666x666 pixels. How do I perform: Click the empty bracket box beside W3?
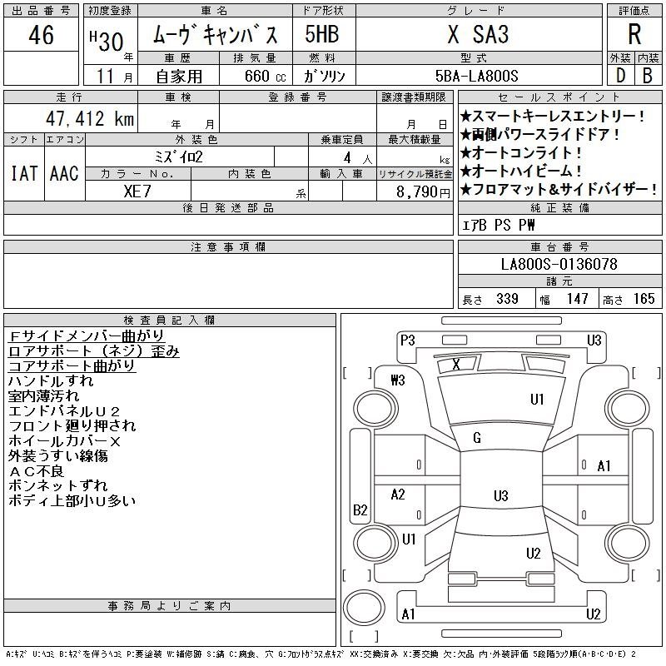coord(357,372)
